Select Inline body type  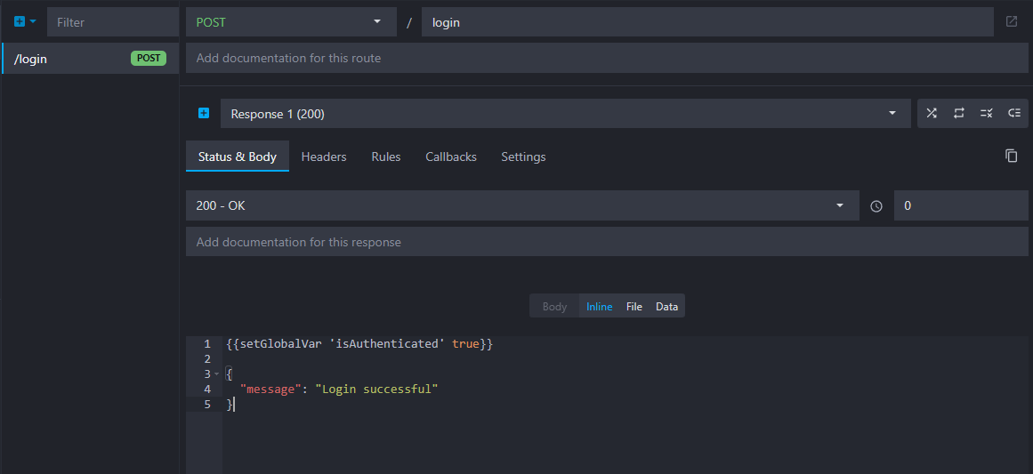point(599,306)
